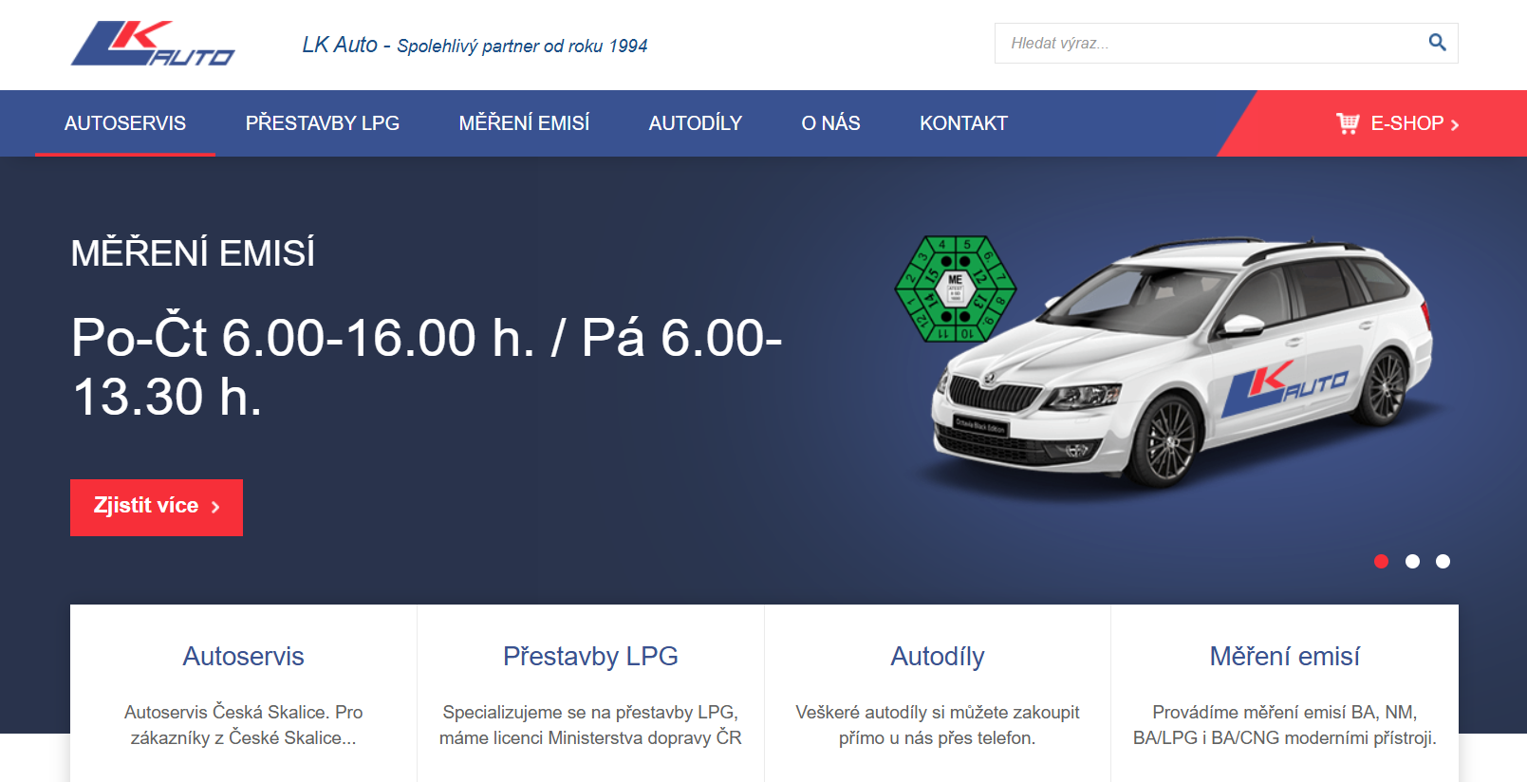Click the tagline 'Spolehlivý partner od roku 1994'
The width and height of the screenshot is (1527, 782).
[522, 46]
